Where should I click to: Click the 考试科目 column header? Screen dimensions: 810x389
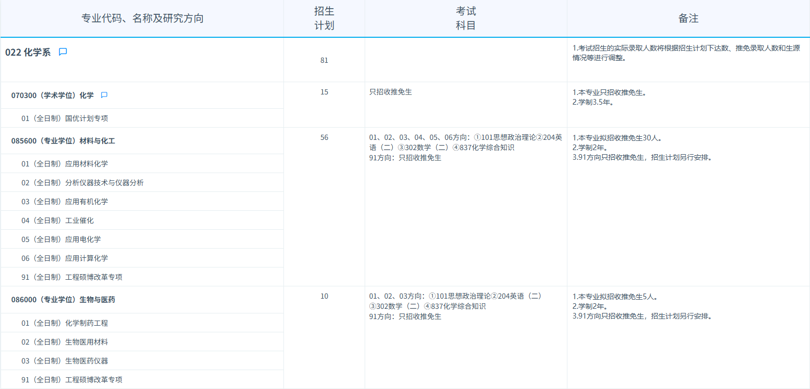[x=465, y=18]
